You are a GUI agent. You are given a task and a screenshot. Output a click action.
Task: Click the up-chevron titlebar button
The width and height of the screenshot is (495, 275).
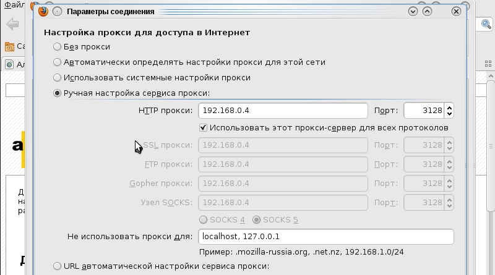[x=427, y=12]
